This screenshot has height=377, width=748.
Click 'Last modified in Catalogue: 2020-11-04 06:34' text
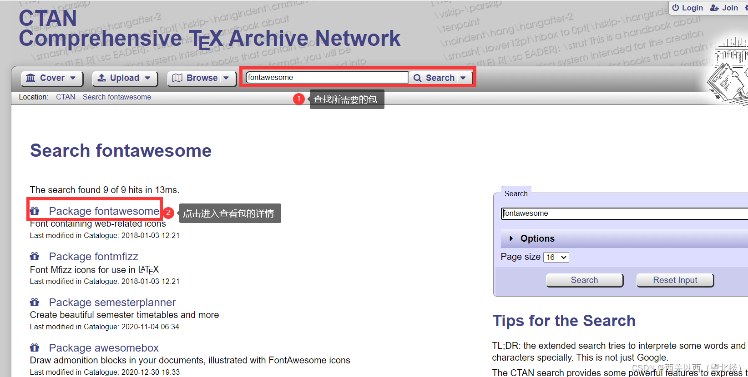[105, 327]
